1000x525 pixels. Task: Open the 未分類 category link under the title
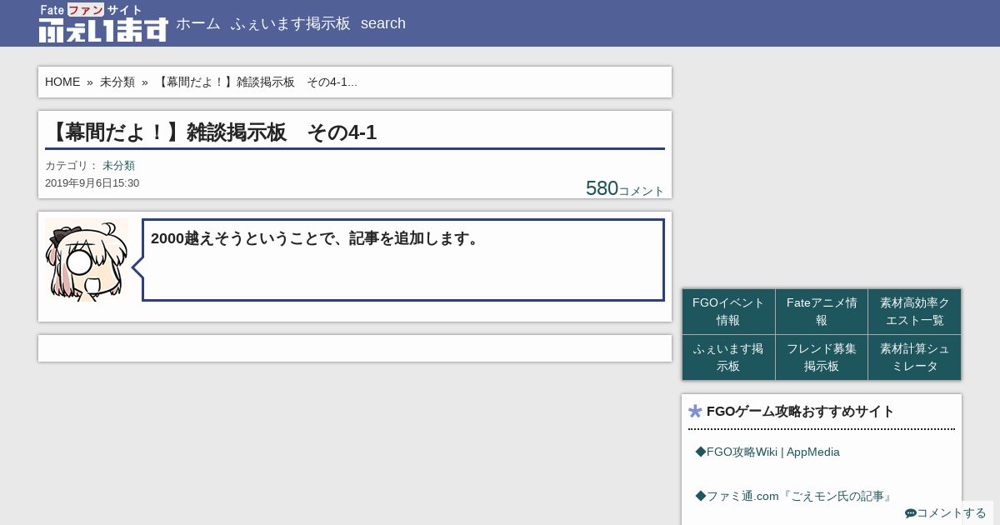118,166
